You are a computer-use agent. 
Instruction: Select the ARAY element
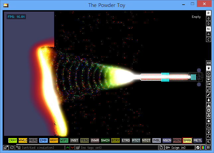click(x=54, y=140)
